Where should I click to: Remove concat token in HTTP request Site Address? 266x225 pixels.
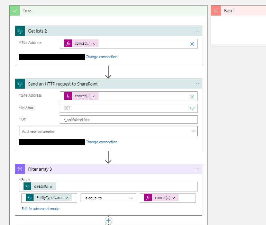pos(94,96)
